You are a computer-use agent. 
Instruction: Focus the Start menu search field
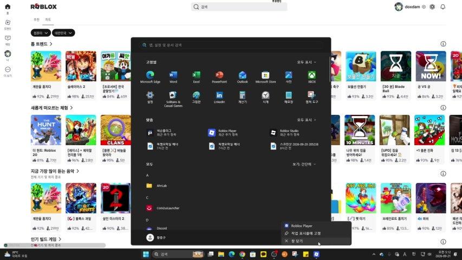(231, 45)
